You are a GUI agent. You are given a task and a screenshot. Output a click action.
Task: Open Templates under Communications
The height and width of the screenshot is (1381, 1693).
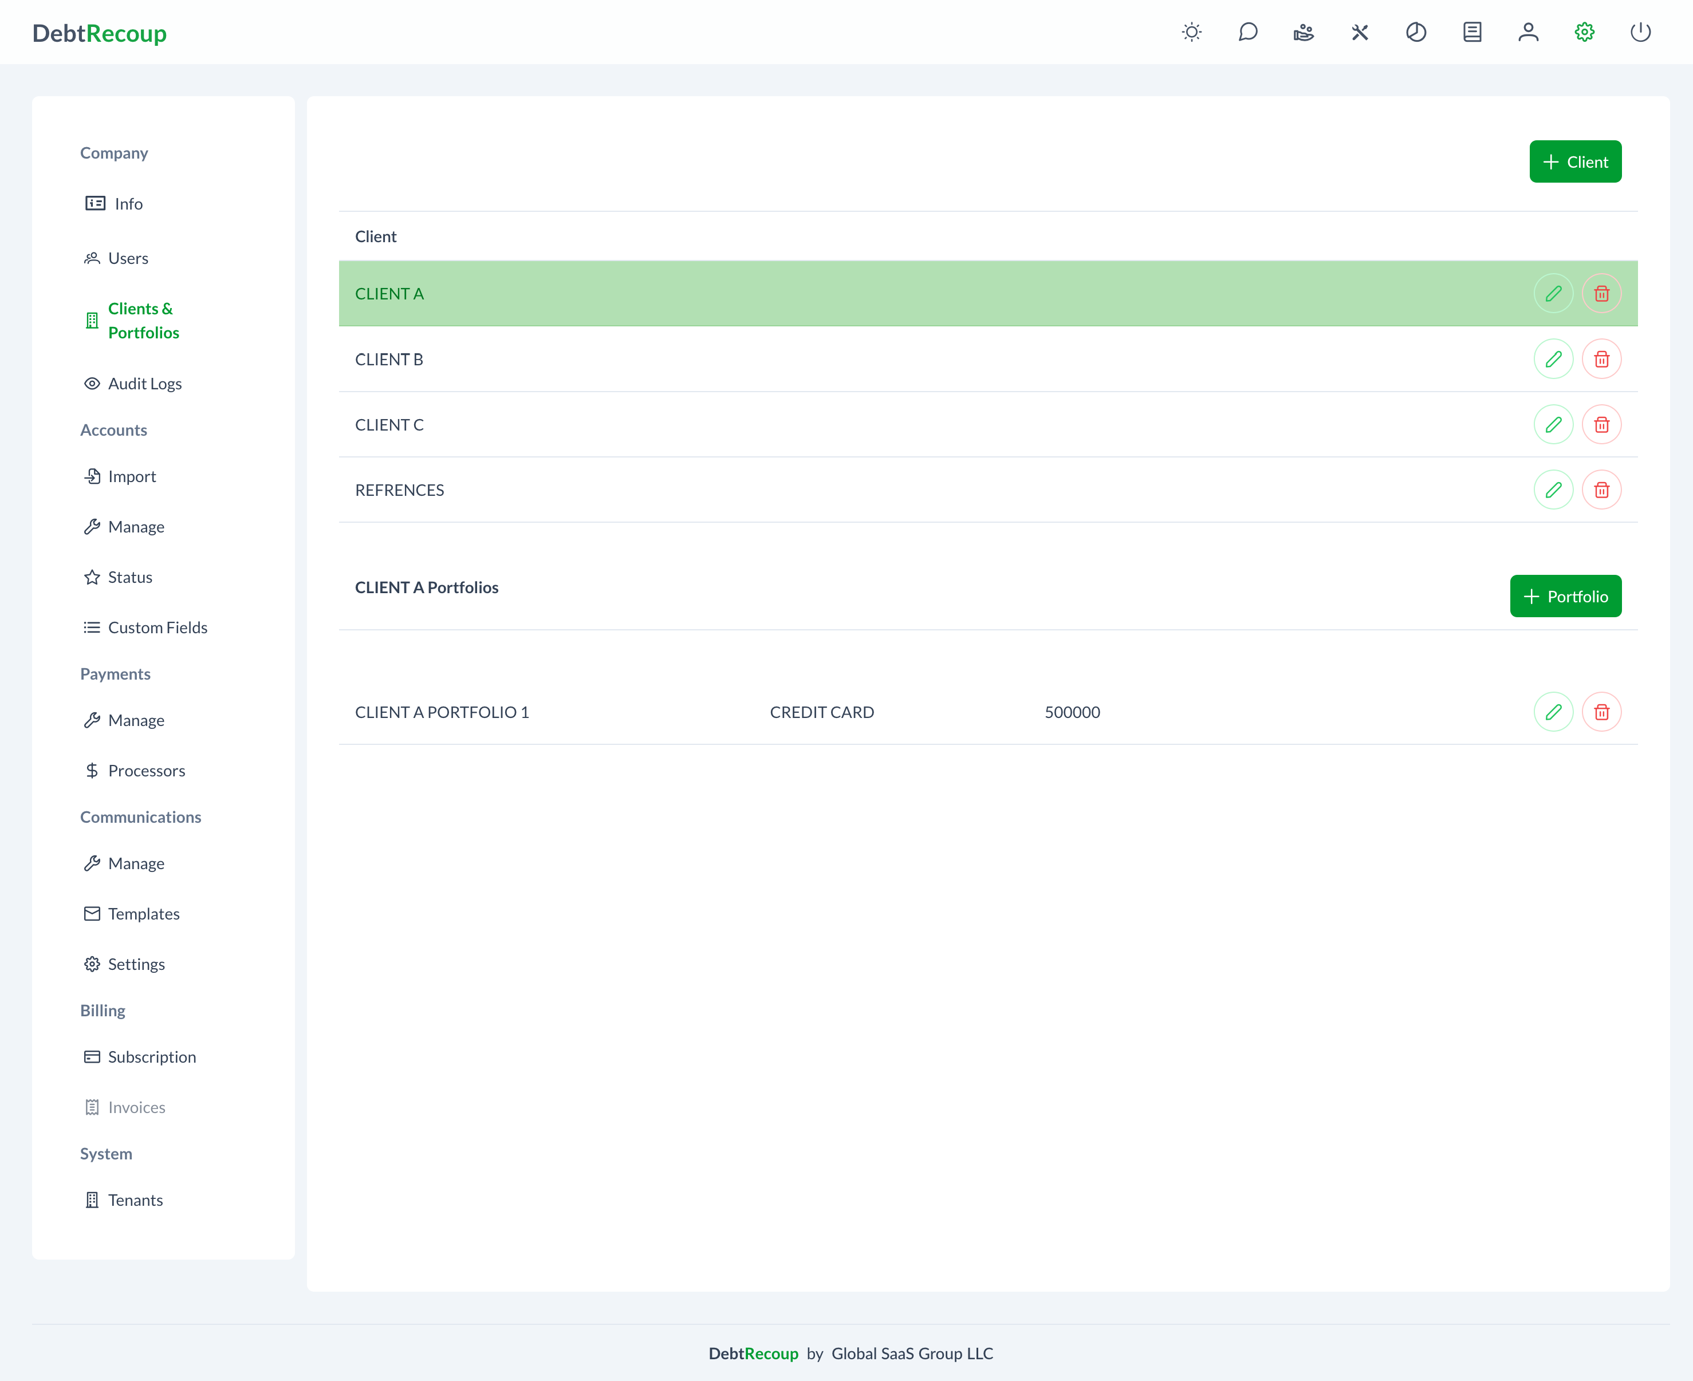coord(143,914)
